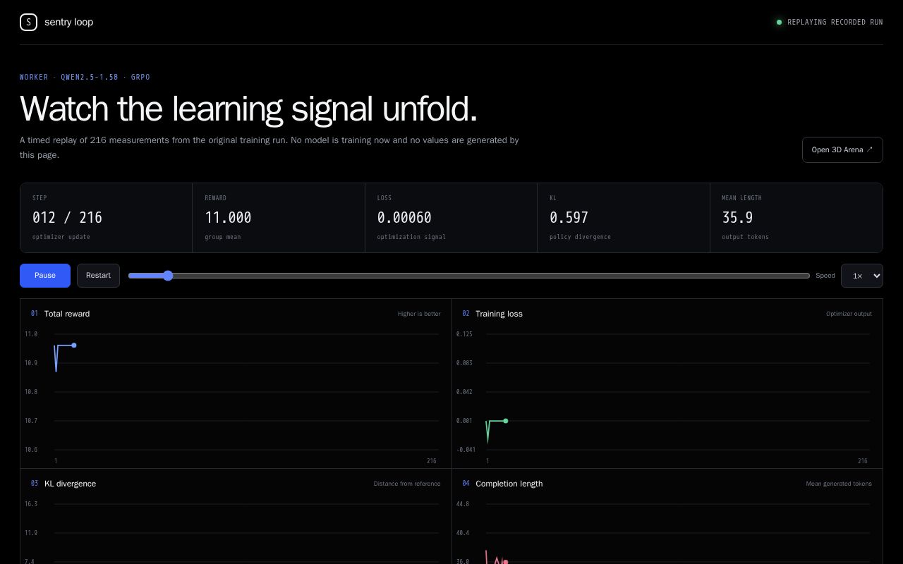Click the 'output tokens' caption under MEAN LENGTH
This screenshot has height=564, width=903.
point(745,237)
